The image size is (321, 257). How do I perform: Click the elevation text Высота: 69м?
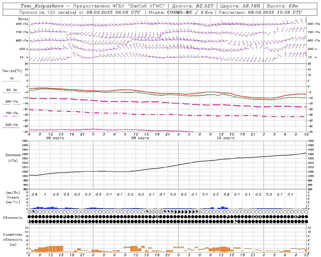[x=282, y=6]
